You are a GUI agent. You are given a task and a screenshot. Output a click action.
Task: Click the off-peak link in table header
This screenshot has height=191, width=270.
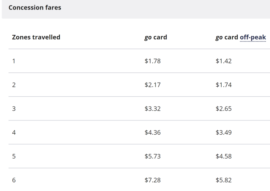[x=253, y=37]
